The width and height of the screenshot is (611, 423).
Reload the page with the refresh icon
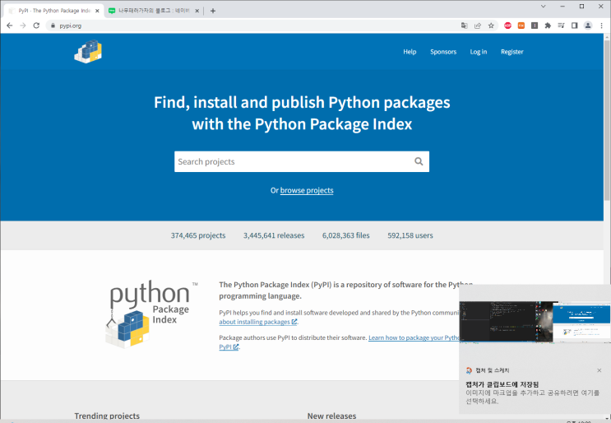(x=36, y=26)
